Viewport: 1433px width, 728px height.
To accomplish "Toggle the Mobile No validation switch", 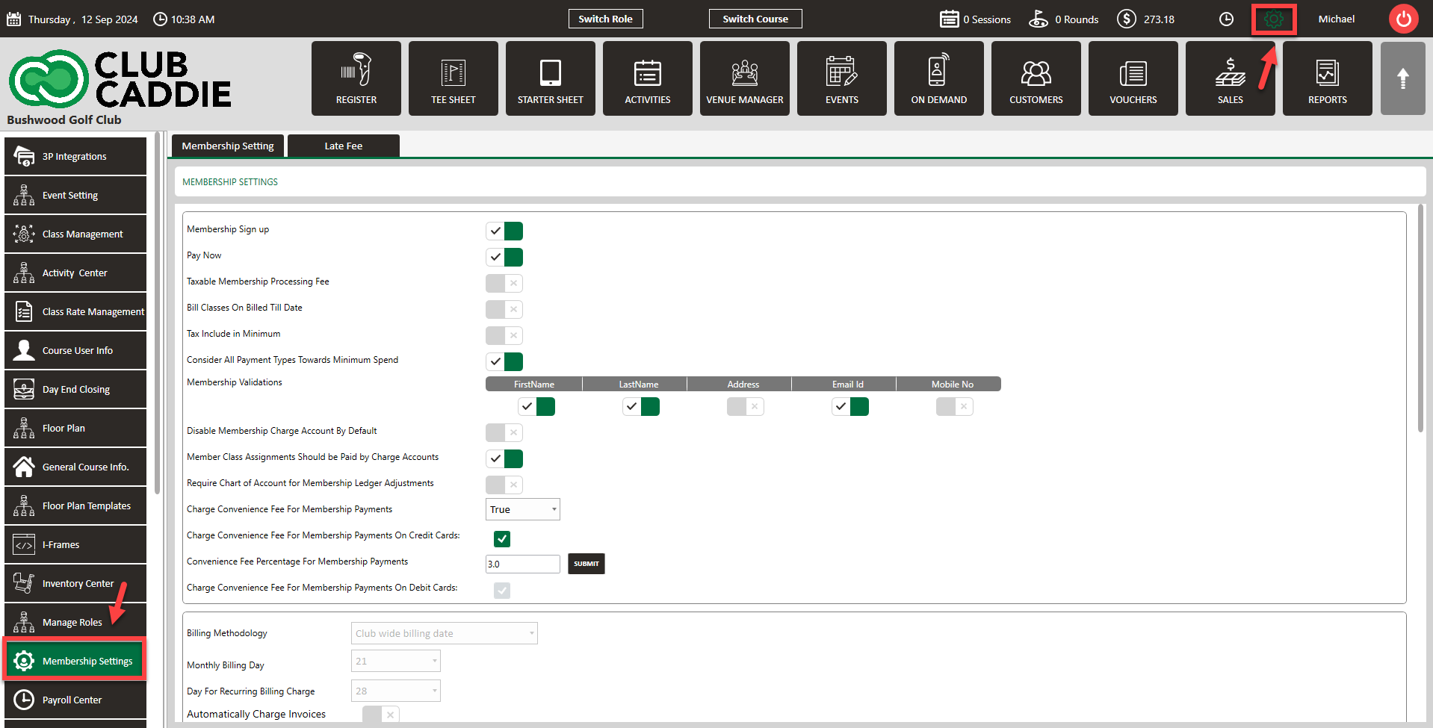I will pyautogui.click(x=955, y=406).
